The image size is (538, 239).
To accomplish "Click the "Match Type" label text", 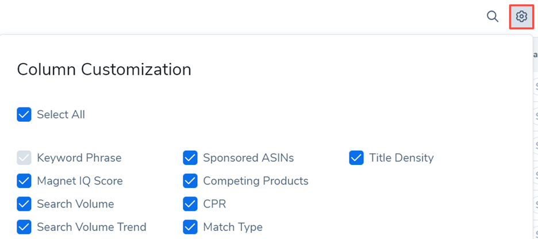I will (233, 227).
